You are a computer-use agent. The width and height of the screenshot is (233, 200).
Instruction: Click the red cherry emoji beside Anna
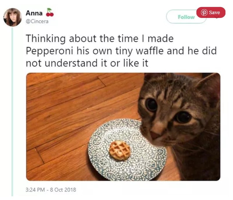(50, 12)
